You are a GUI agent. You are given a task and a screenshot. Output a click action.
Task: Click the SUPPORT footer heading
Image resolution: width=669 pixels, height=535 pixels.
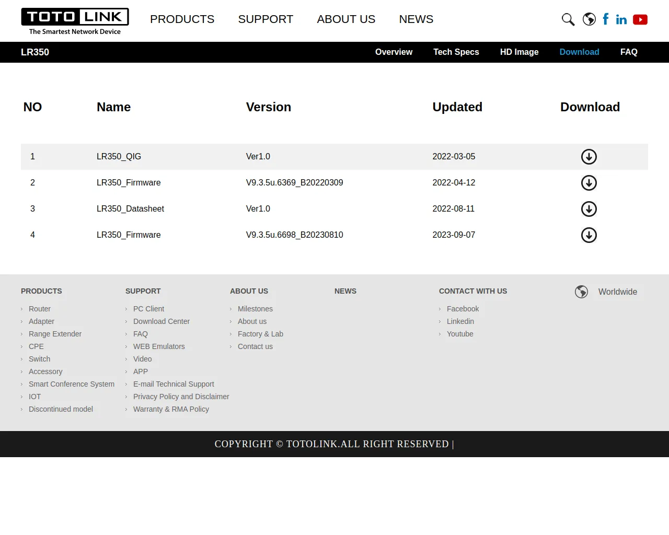pos(143,291)
